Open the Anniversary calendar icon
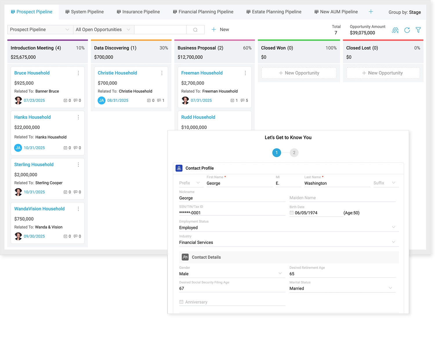Screen dimensions: 435x340 (181, 302)
